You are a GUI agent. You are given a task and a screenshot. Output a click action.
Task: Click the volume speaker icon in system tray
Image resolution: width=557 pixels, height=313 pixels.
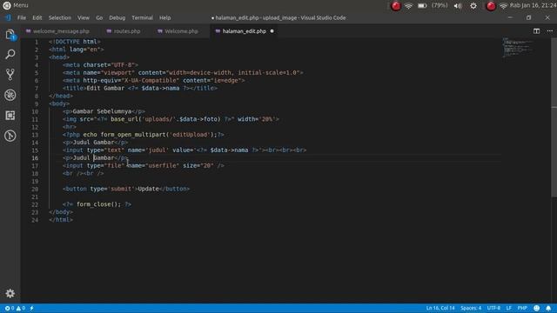tap(458, 6)
